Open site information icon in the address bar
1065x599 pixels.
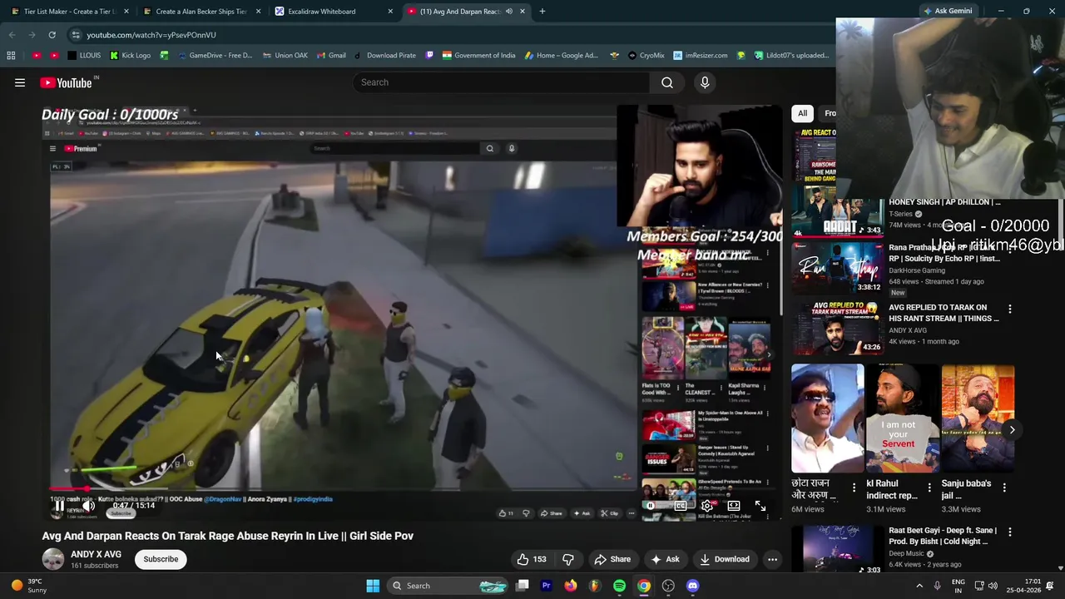pos(76,35)
